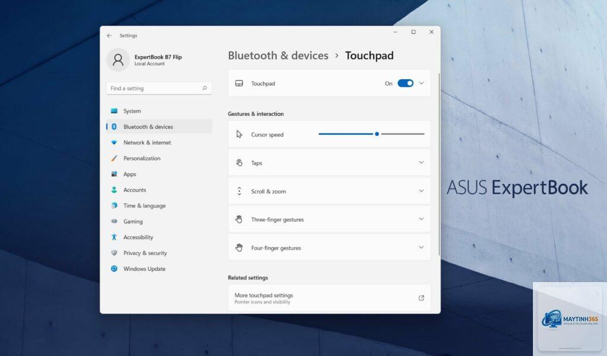
Task: Select Bluetooth & devices in sidebar
Action: (159, 127)
